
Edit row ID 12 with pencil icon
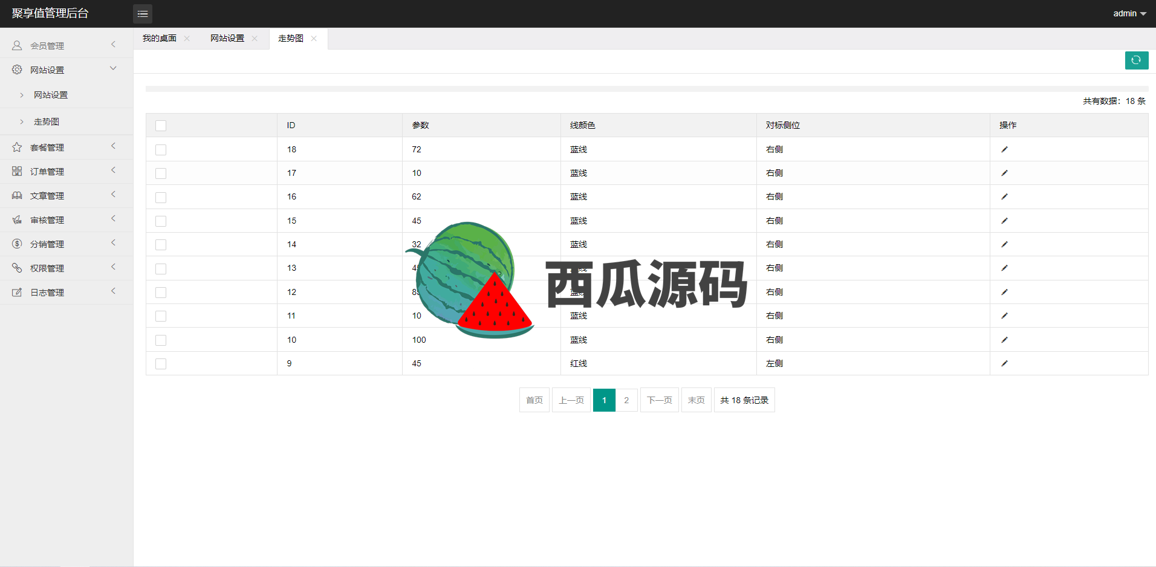1004,292
